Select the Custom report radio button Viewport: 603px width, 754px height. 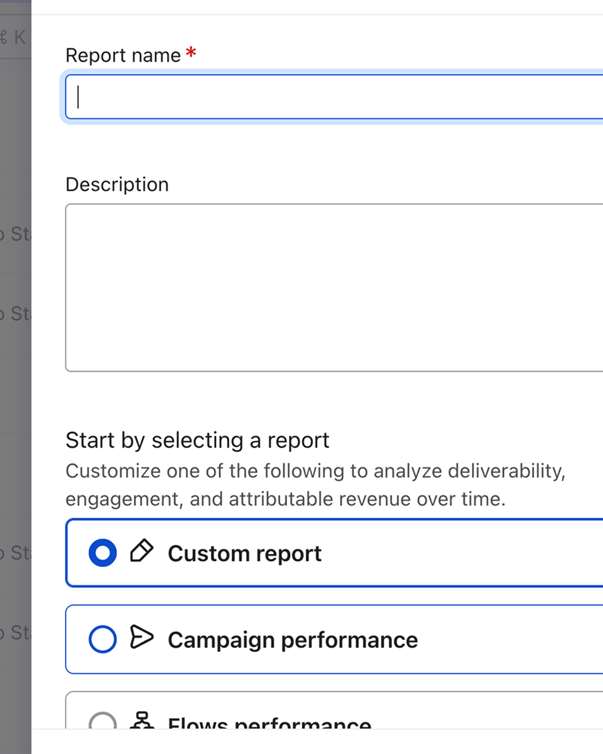click(x=103, y=553)
